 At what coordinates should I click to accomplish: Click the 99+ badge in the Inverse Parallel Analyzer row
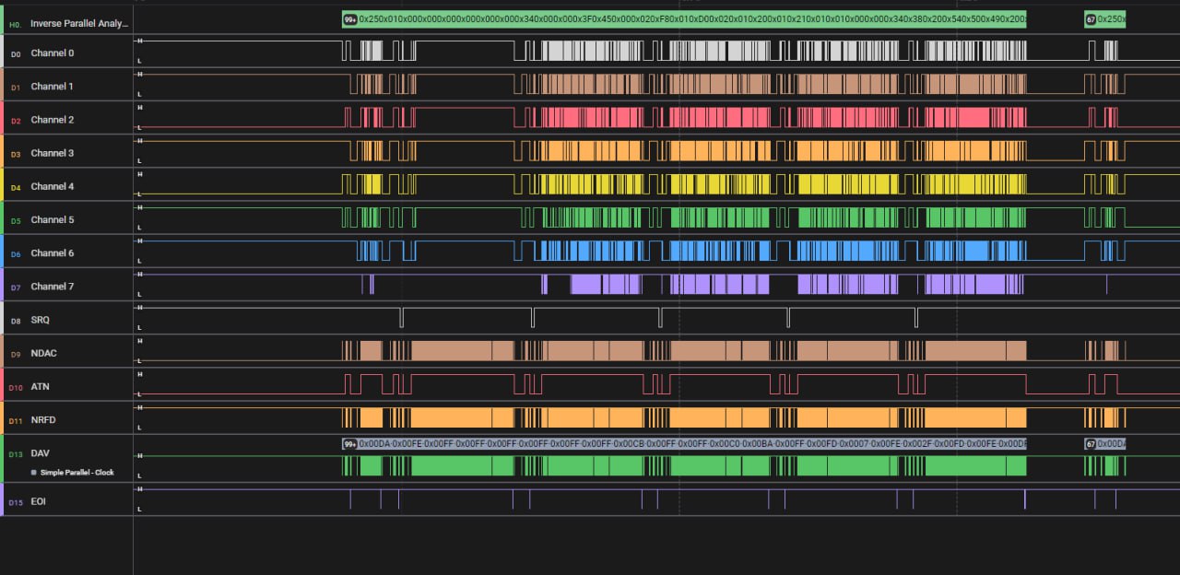(x=350, y=18)
